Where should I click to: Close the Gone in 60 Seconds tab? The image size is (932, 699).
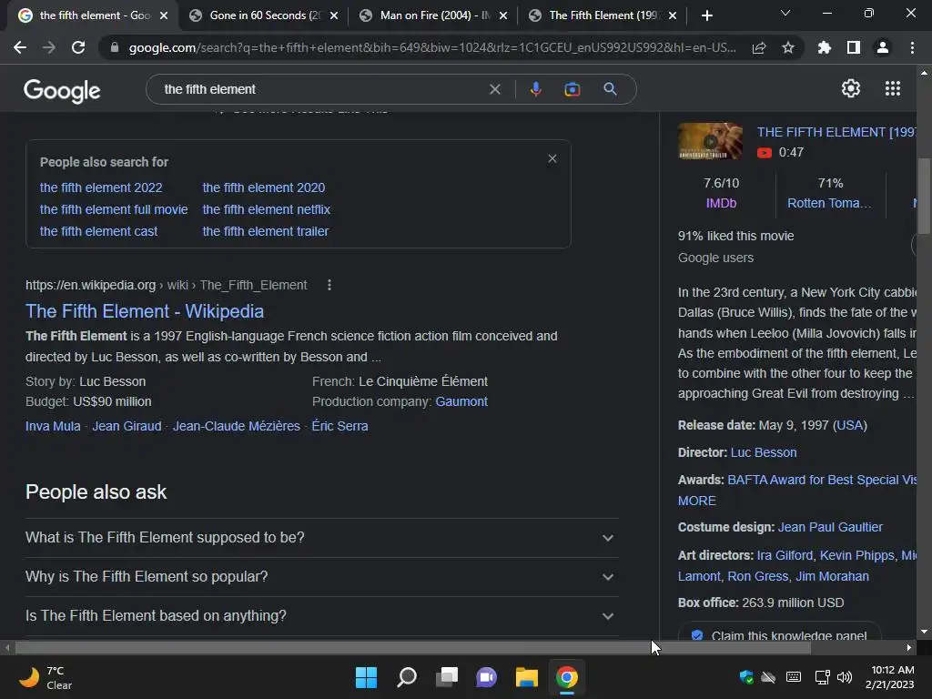333,15
